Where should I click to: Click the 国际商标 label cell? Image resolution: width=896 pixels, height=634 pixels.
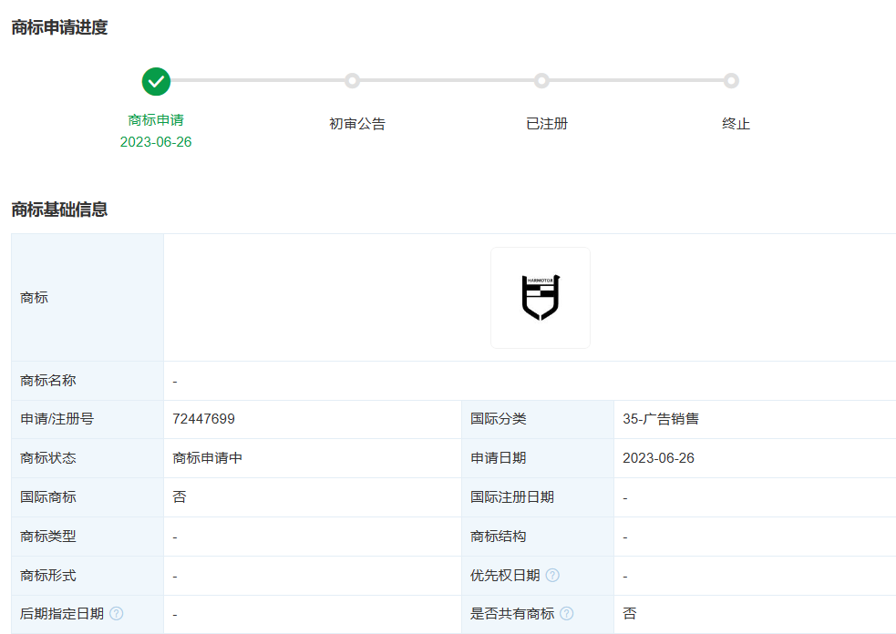(88, 497)
